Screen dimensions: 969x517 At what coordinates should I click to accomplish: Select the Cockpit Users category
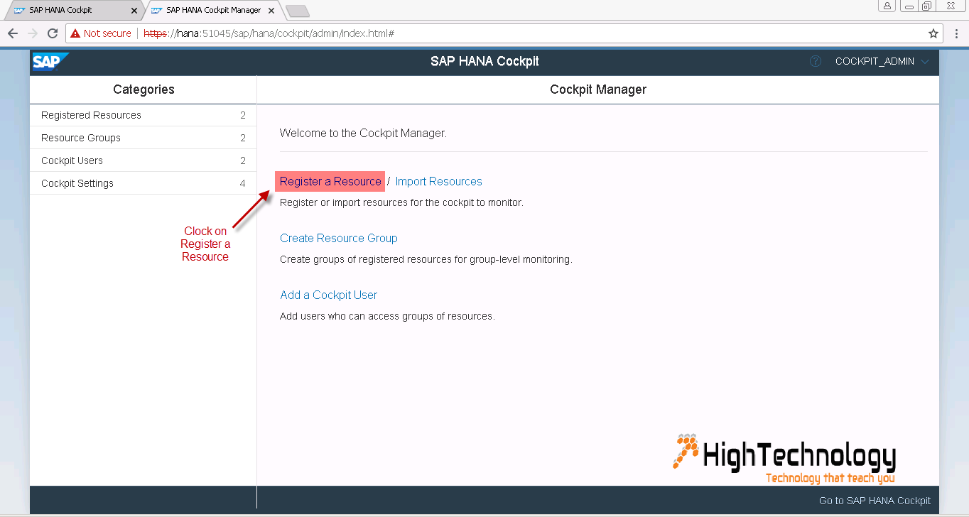(143, 160)
